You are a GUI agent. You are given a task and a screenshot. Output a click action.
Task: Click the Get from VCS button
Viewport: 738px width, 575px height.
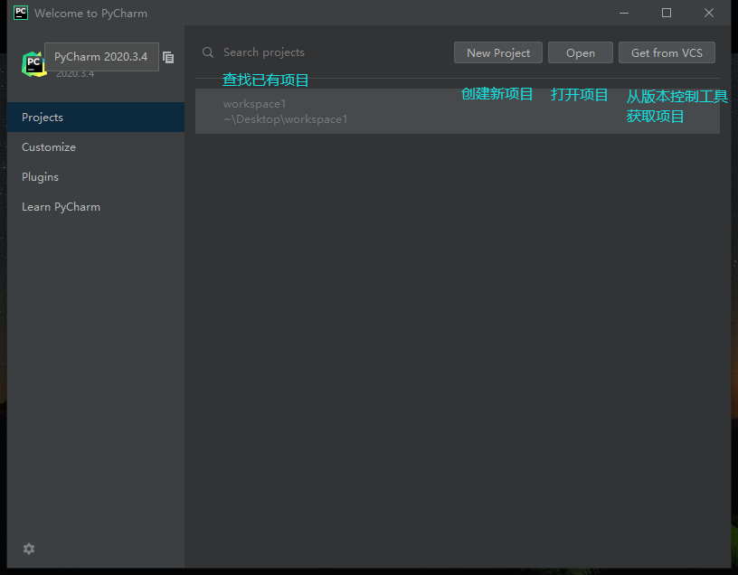tap(667, 52)
